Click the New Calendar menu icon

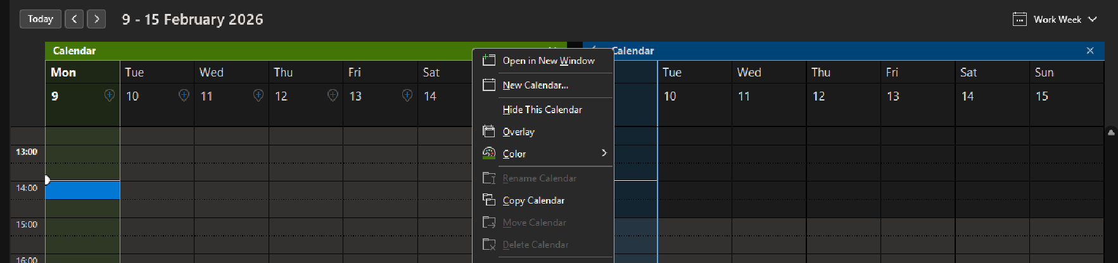[x=489, y=85]
